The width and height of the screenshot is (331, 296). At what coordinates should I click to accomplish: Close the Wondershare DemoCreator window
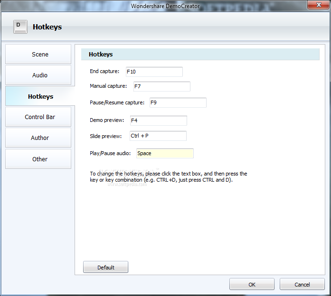point(319,5)
